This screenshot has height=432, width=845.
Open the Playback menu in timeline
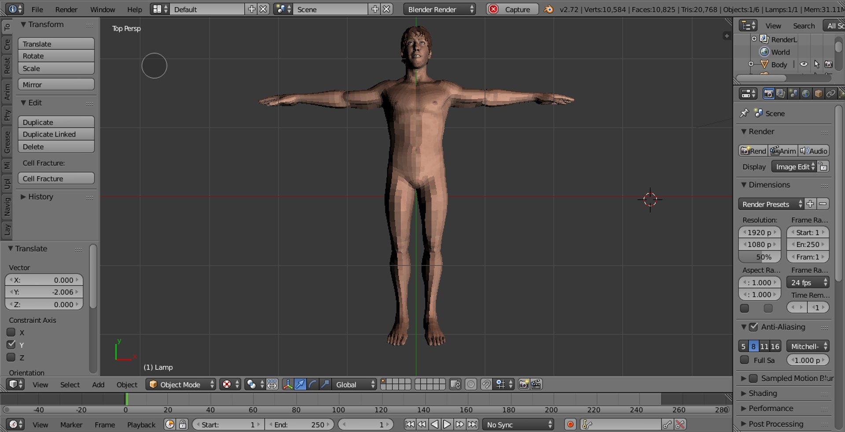[141, 425]
